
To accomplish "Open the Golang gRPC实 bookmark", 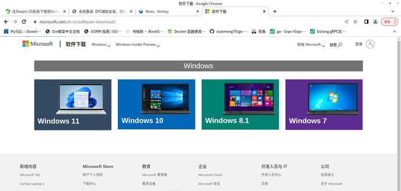I will (328, 32).
